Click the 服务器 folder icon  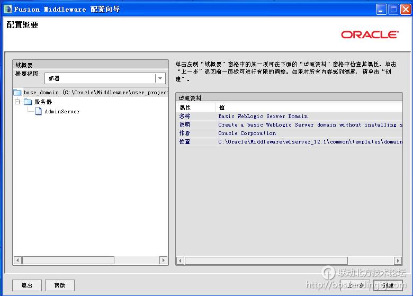pyautogui.click(x=28, y=102)
